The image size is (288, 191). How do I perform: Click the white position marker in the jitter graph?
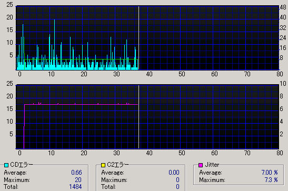(x=138, y=117)
